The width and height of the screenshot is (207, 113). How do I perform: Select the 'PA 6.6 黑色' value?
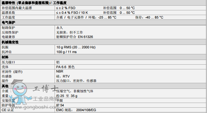click(x=65, y=67)
